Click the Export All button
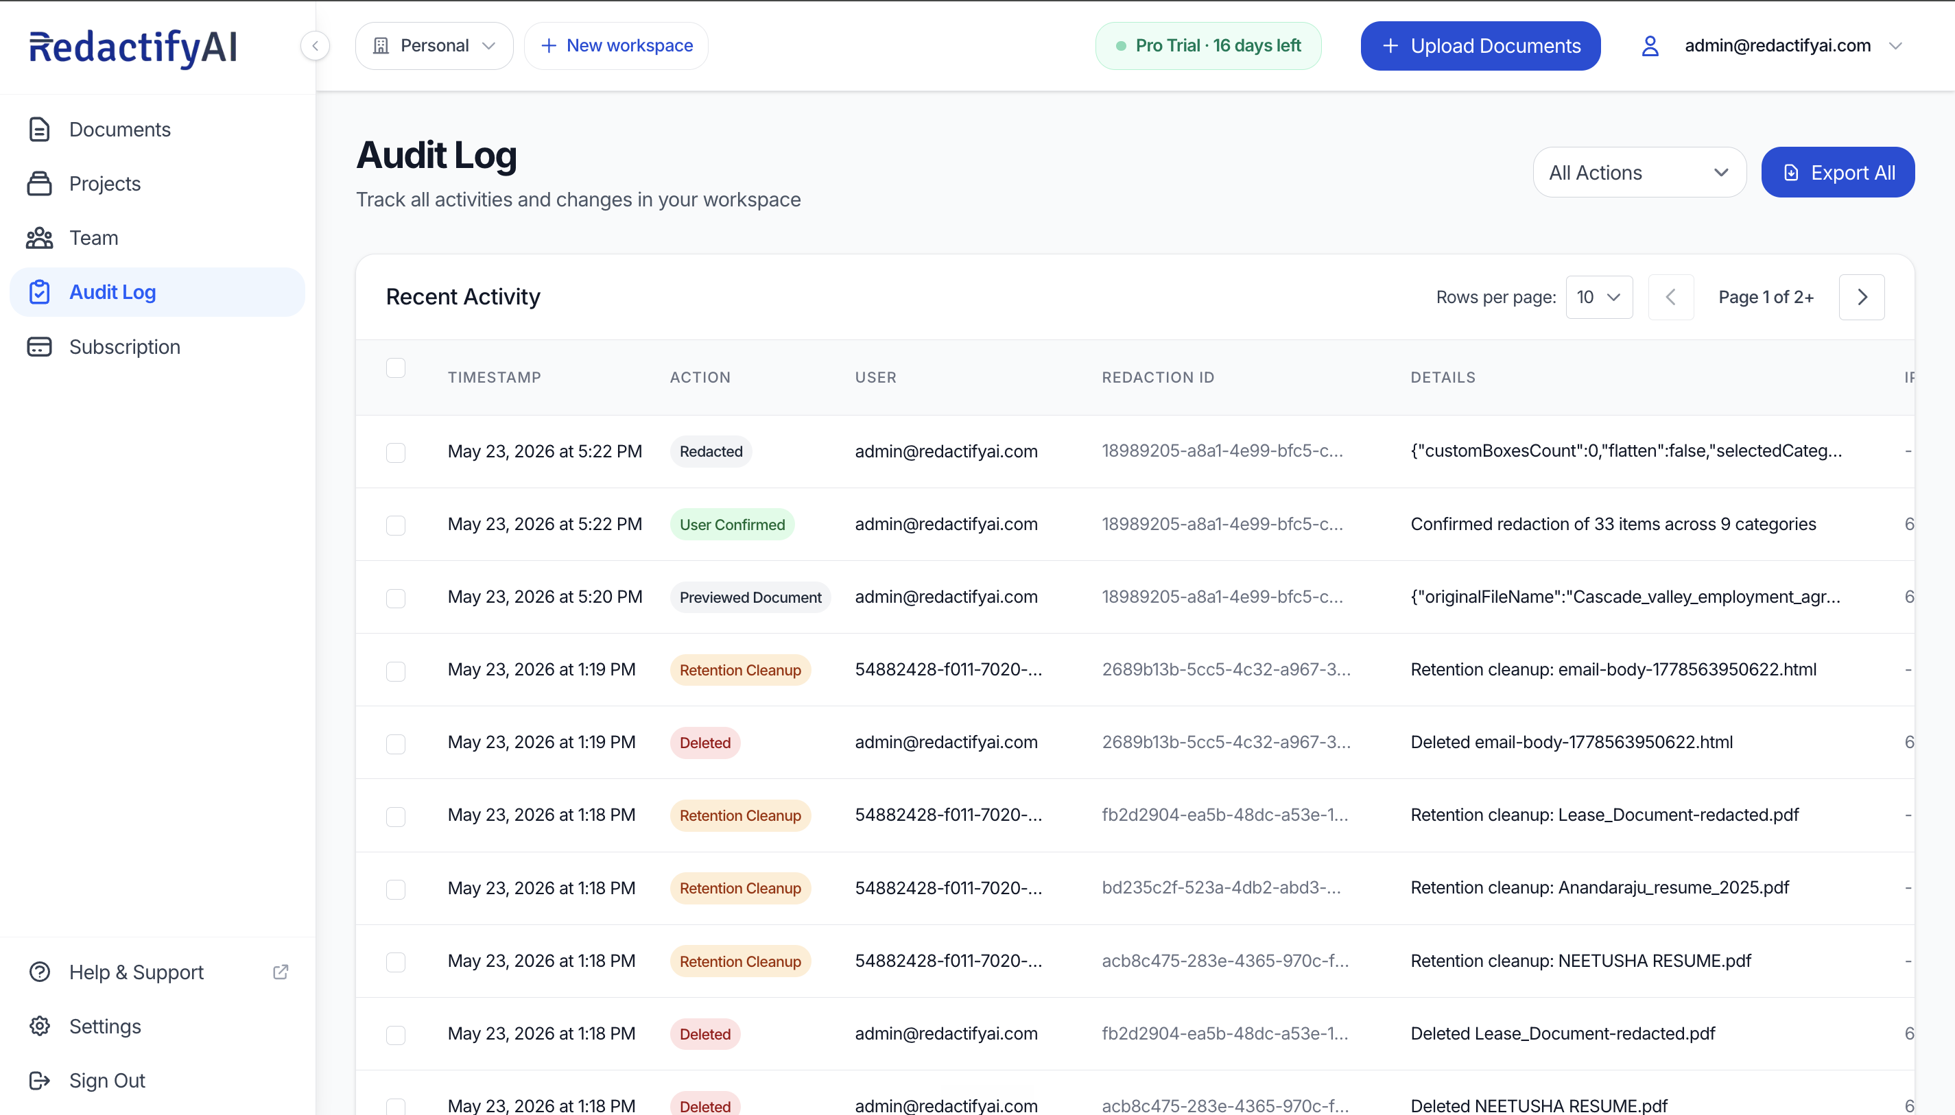This screenshot has width=1955, height=1115. point(1837,172)
